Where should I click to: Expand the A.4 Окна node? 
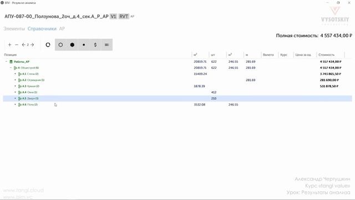15,92
